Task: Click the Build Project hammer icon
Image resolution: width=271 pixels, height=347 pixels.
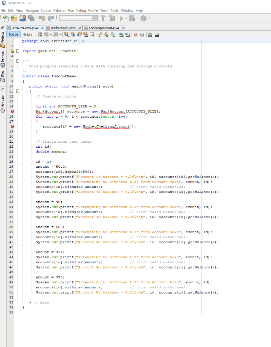Action: tap(103, 18)
